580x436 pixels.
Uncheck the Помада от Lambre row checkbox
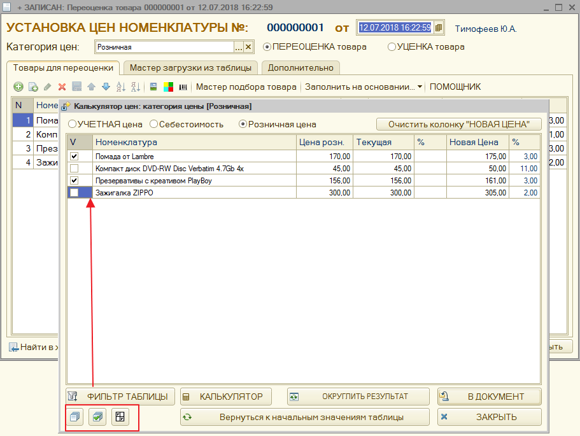(74, 157)
